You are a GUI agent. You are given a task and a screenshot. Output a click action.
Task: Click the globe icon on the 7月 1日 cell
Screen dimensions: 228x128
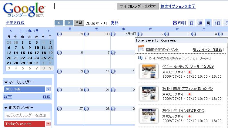[113, 34]
